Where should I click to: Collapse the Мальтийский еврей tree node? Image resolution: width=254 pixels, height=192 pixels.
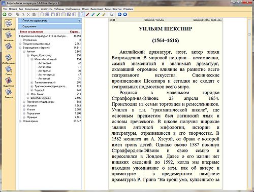pos(32,59)
